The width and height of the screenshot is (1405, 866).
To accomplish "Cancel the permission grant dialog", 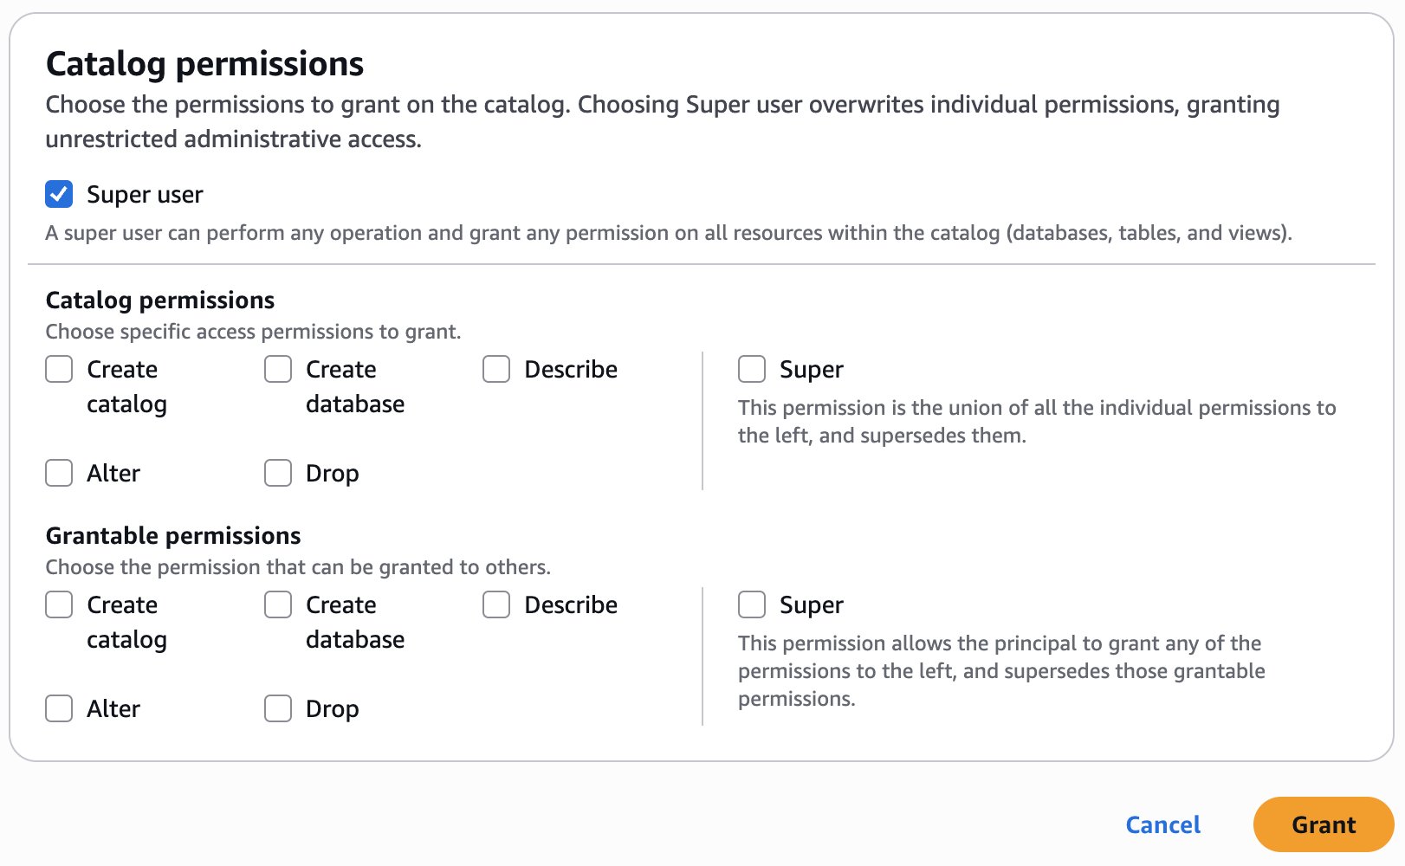I will (1162, 824).
